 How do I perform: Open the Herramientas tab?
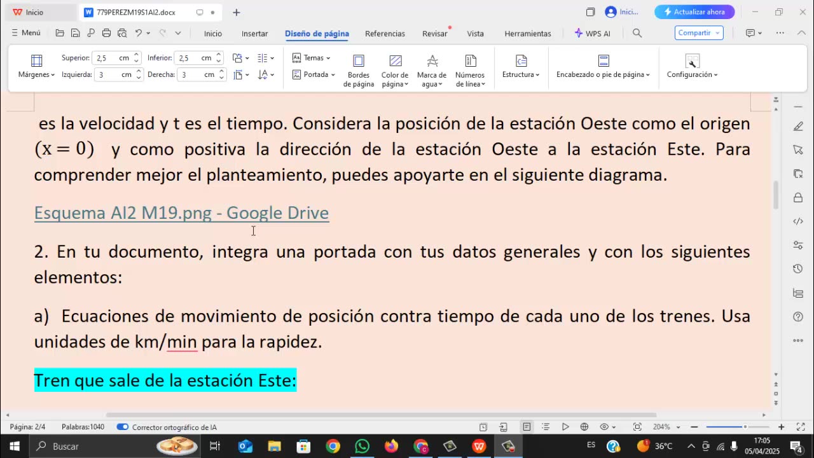click(528, 33)
